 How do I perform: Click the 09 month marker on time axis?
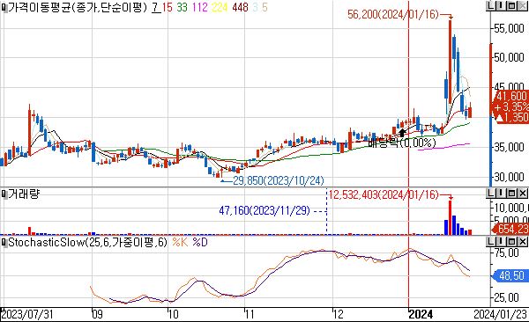pos(97,314)
